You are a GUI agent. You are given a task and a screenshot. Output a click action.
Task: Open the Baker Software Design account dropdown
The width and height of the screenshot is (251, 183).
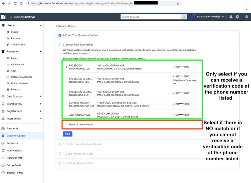(x=207, y=17)
